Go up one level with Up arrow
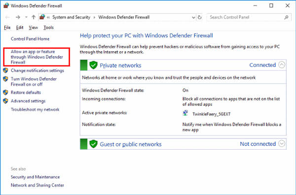Screen dimensions: 296x195 pyautogui.click(x=34, y=17)
